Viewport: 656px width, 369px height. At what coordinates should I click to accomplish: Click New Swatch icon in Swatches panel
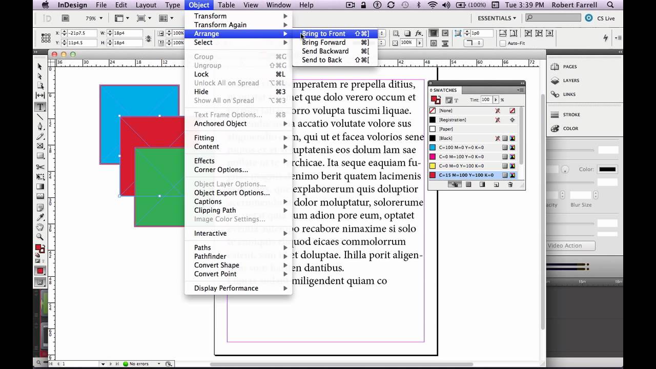click(496, 184)
